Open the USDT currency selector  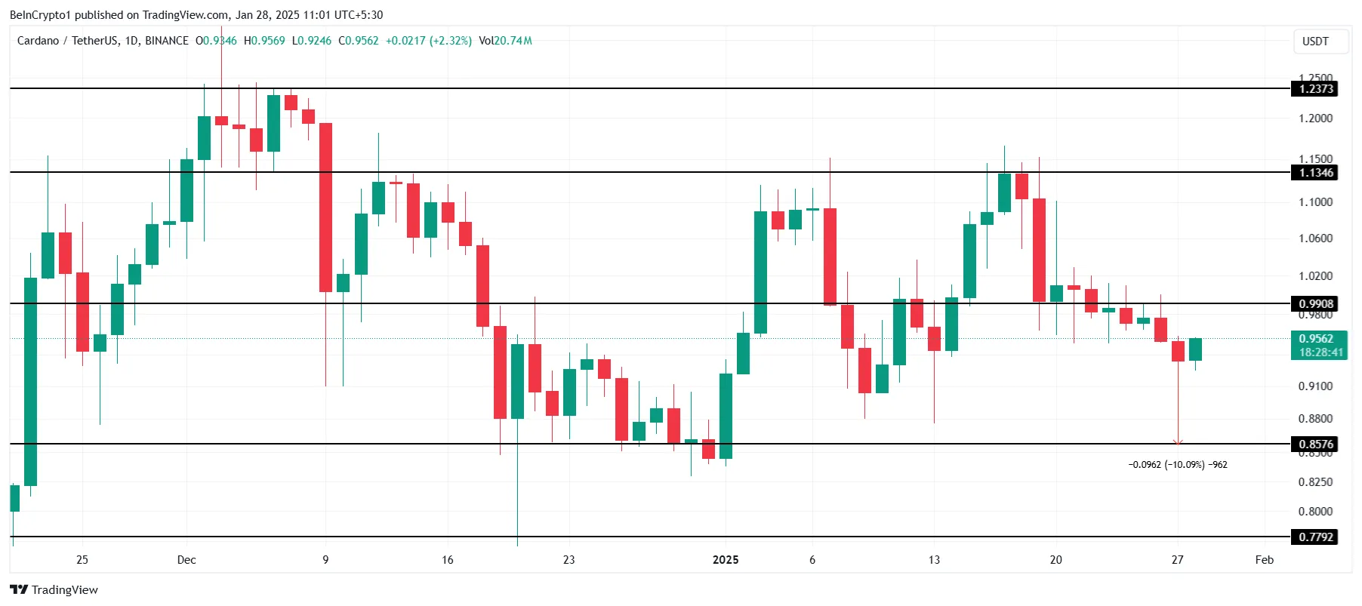click(x=1315, y=42)
